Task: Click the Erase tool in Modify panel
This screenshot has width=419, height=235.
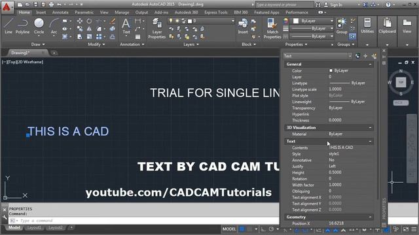Action: pos(113,21)
